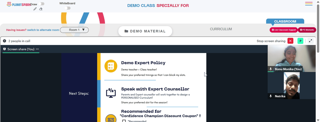Viewport: 320px width, 122px height.
Task: Open the Room 1 dropdown
Action: [x=74, y=30]
